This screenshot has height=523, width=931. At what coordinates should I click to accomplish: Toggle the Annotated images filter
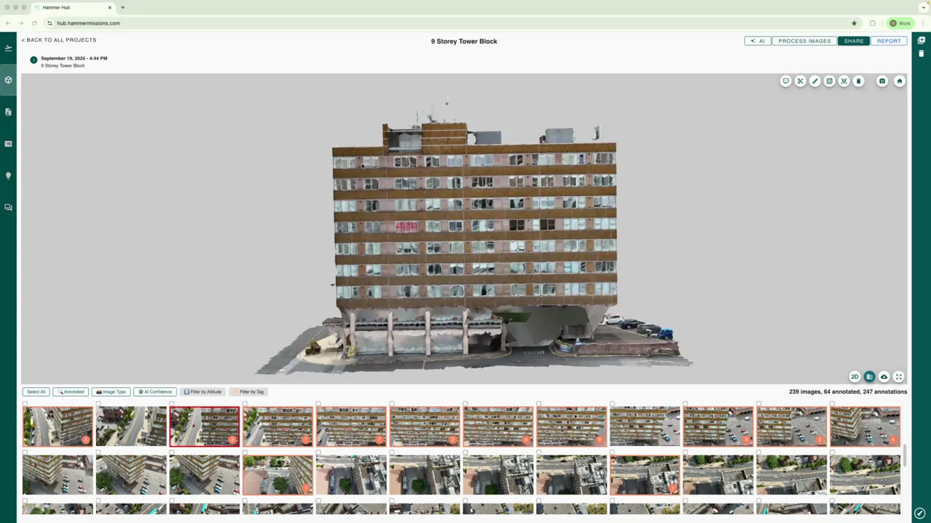click(x=71, y=392)
